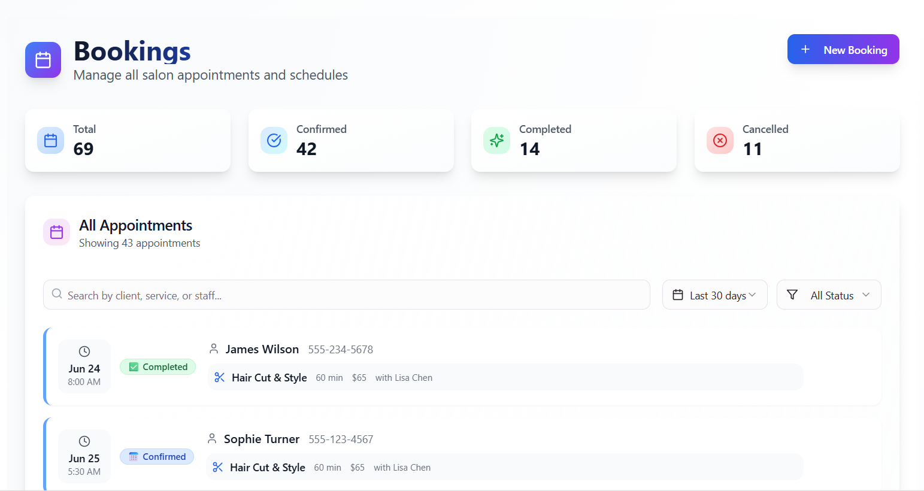Click the clock icon above Jun 24
924x491 pixels.
(84, 351)
